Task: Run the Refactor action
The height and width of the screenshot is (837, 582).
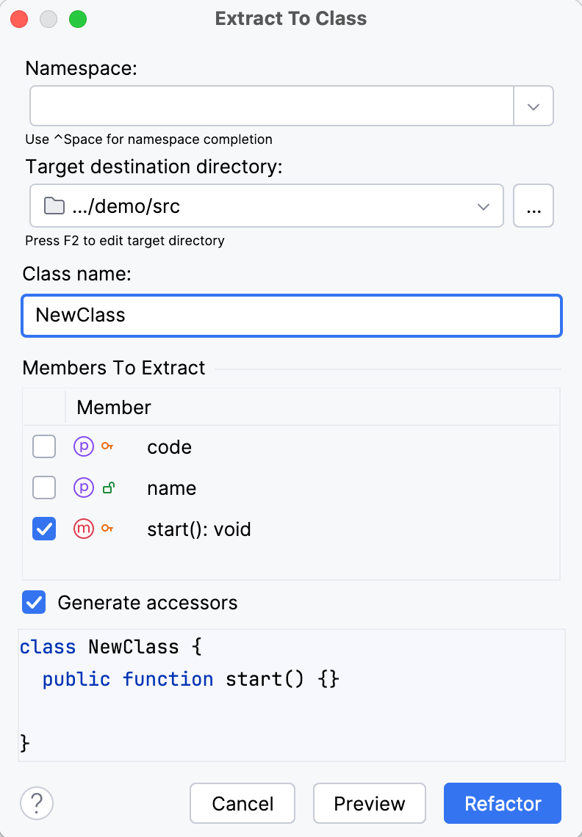Action: [503, 803]
